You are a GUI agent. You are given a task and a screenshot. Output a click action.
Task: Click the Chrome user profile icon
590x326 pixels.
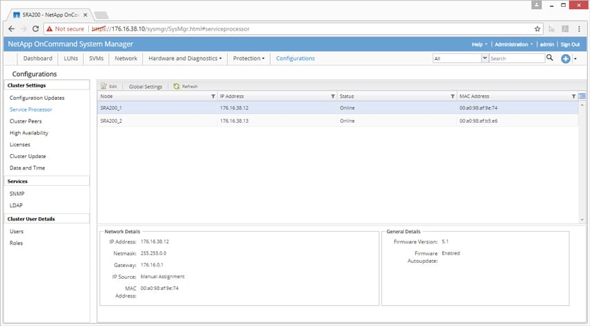pyautogui.click(x=537, y=5)
